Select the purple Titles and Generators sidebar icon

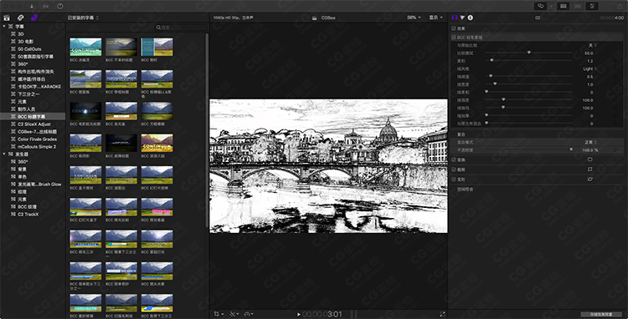(x=34, y=18)
